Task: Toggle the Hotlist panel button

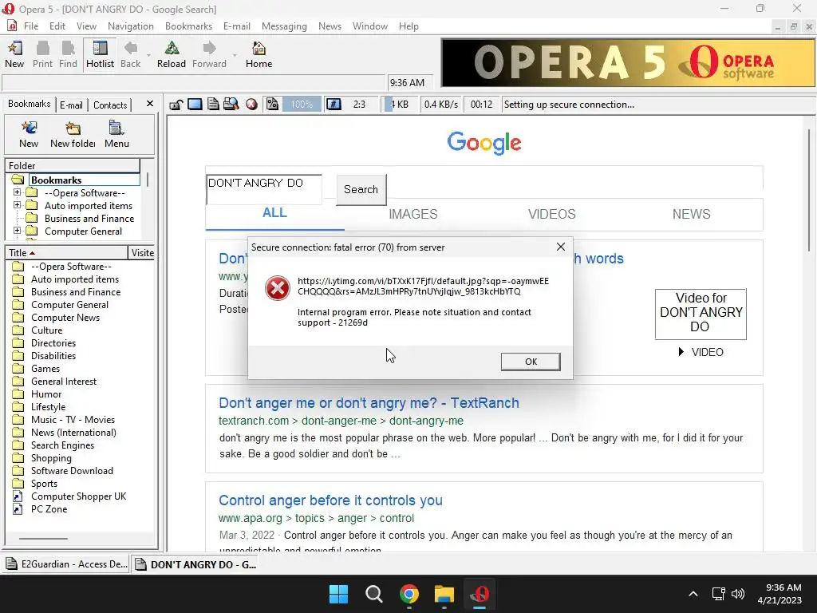Action: tap(100, 55)
